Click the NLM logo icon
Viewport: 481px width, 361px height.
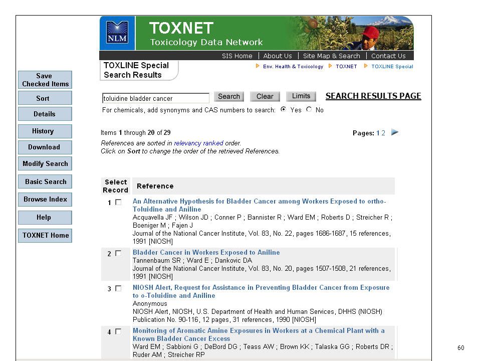[117, 33]
